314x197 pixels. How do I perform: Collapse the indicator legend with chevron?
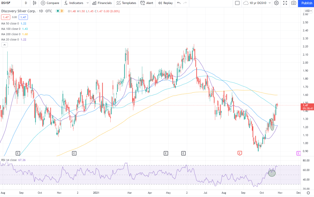4,45
